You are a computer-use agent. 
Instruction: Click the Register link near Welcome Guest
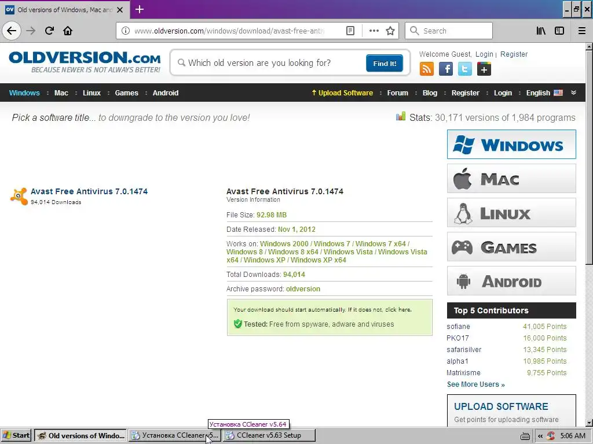point(514,54)
